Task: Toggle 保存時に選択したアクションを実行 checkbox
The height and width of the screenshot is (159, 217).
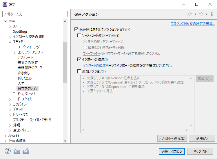Action: [76, 29]
